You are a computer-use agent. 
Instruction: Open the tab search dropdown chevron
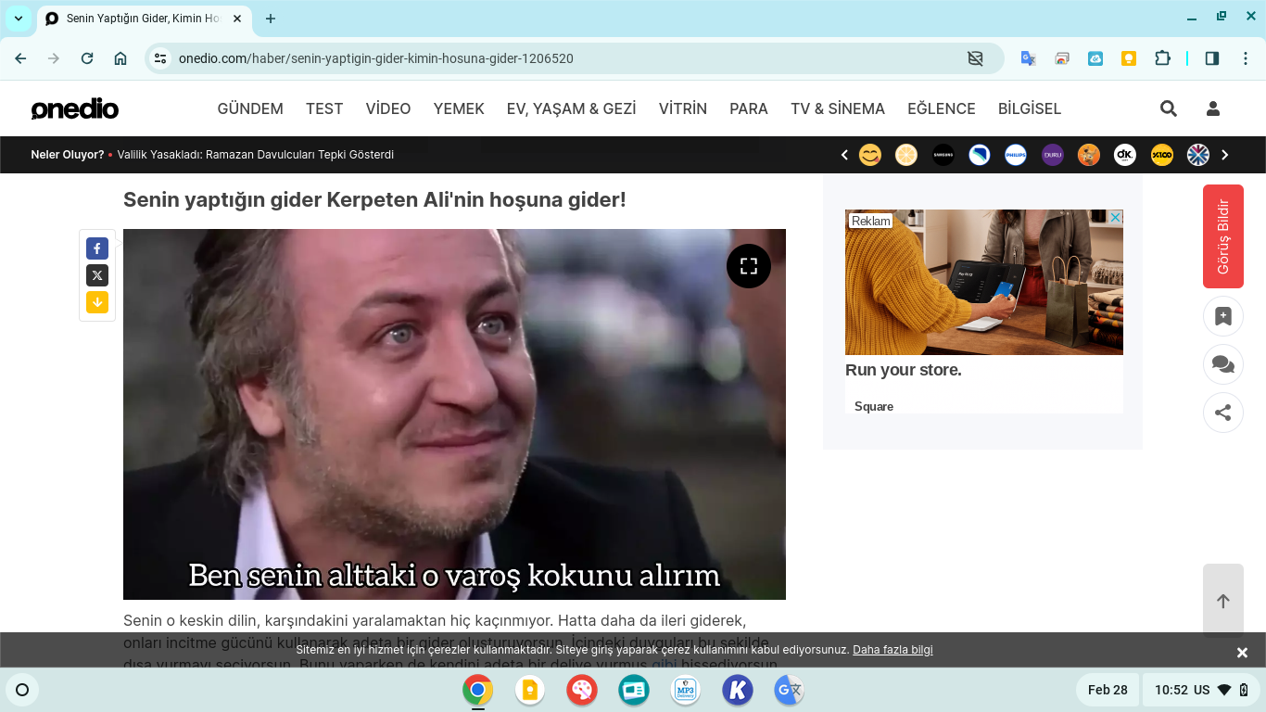(x=19, y=19)
